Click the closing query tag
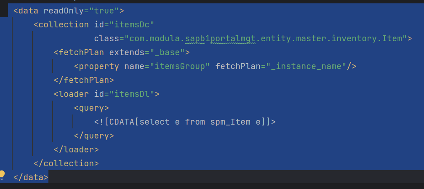Image resolution: width=424 pixels, height=189 pixels. point(94,136)
